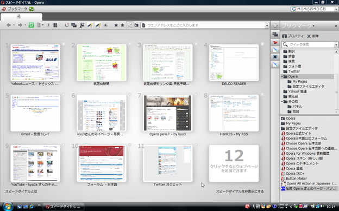Open the forward button history dropdown arrow
The height and width of the screenshot is (211, 339).
coord(25,25)
